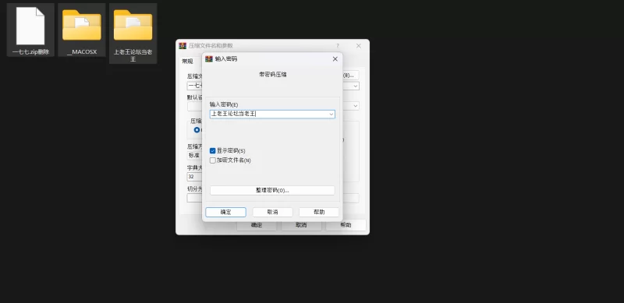Enable the 加密文件名(N) checkbox

point(212,160)
